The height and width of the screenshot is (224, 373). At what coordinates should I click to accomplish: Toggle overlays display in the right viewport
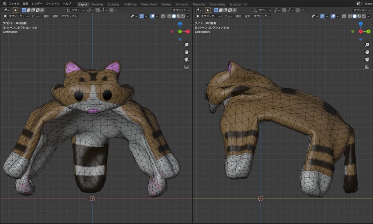[x=333, y=16]
